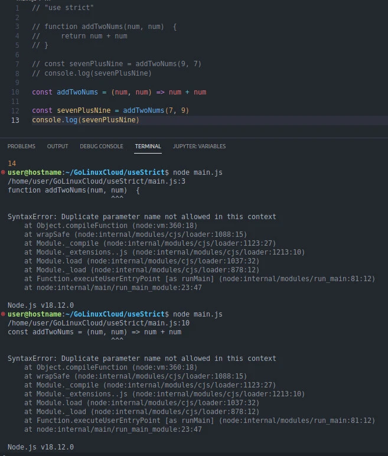Image resolution: width=388 pixels, height=456 pixels.
Task: Click line number 7 in the gutter
Action: (x=17, y=64)
